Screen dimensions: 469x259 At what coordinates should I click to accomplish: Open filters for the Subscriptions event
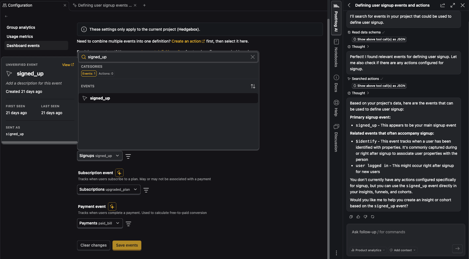tap(146, 190)
